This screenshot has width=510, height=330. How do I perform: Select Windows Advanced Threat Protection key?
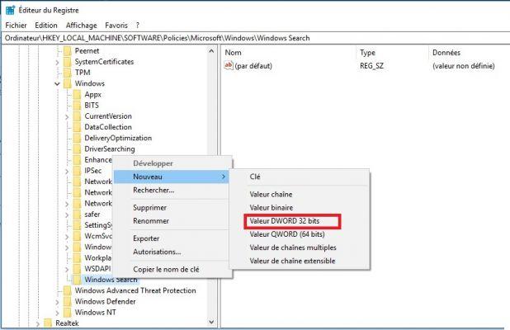[x=135, y=290]
